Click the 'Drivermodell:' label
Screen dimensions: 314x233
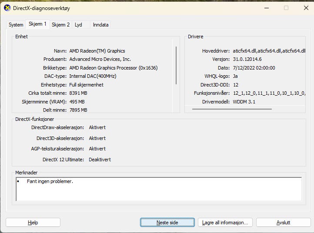pyautogui.click(x=216, y=102)
